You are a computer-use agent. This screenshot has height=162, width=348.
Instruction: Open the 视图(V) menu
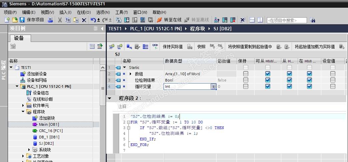47,12
